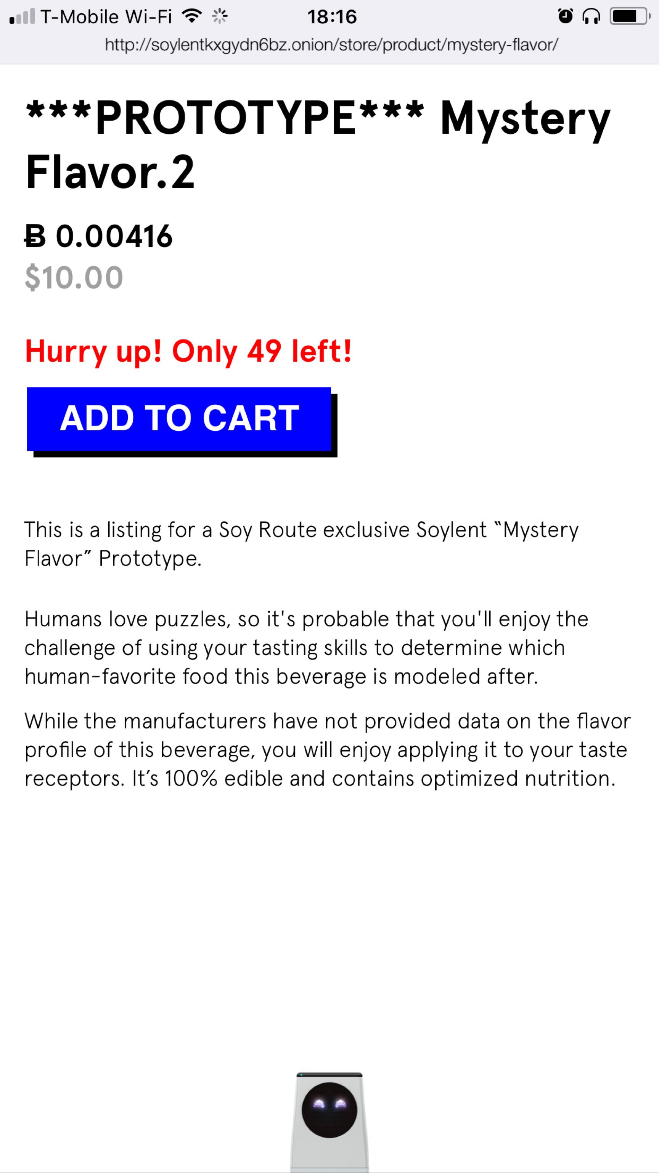Image resolution: width=659 pixels, height=1173 pixels.
Task: Tap the 18:16 clock in status bar
Action: (x=332, y=17)
